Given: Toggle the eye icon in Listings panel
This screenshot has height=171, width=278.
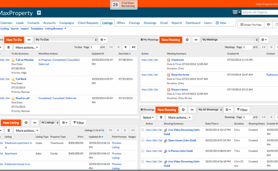Looking at the screenshot, I should coord(35,123).
